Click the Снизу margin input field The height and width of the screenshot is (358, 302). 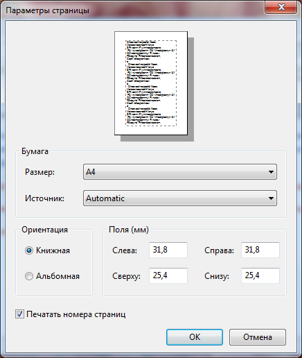pos(260,275)
